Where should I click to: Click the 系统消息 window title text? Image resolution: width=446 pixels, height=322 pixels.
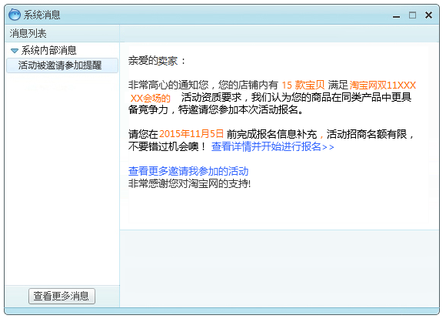click(42, 15)
